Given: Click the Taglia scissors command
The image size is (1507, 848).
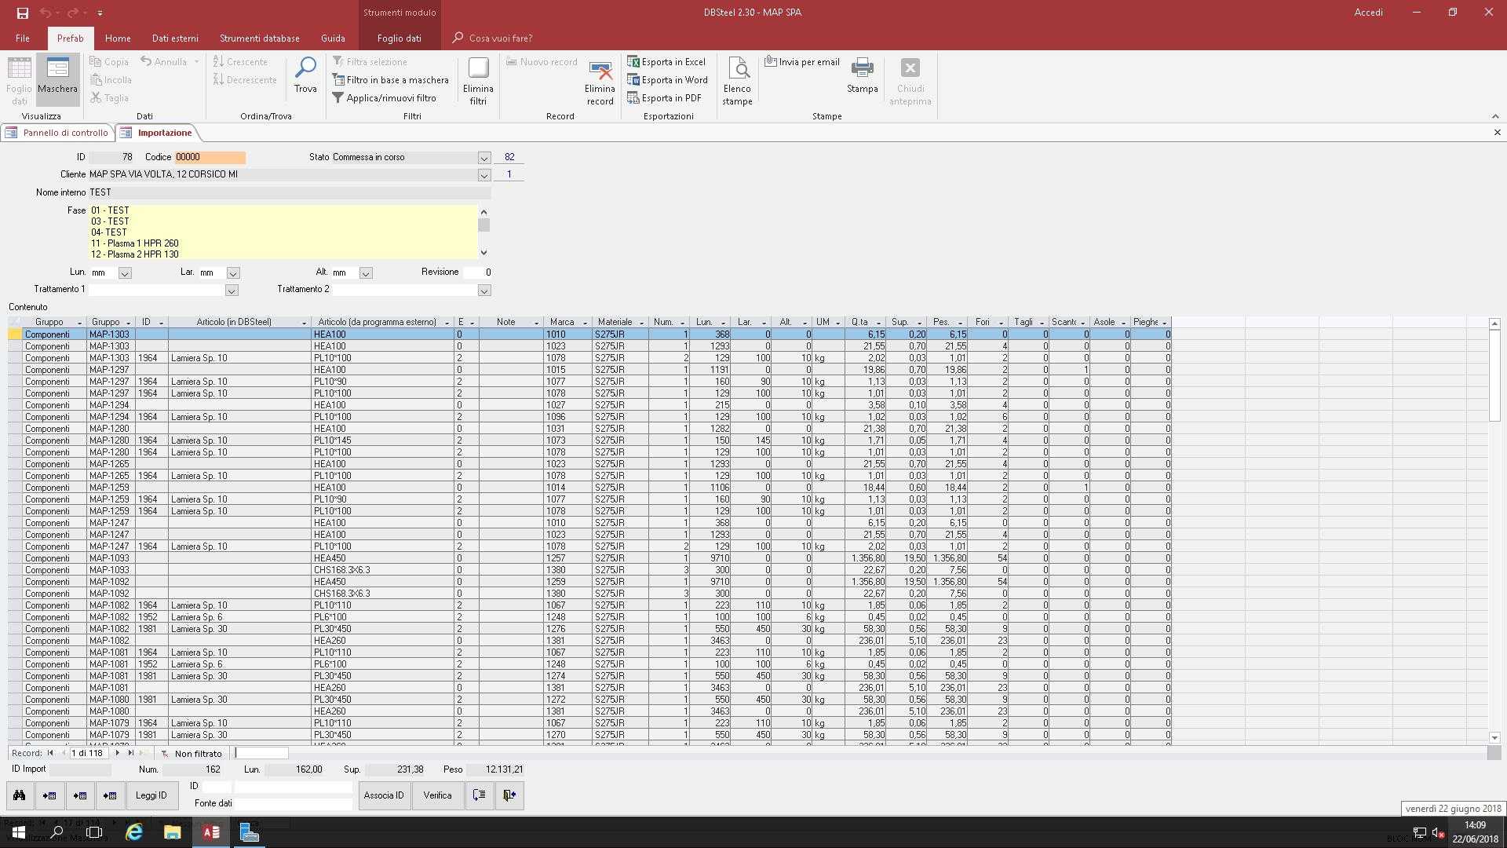Looking at the screenshot, I should [109, 97].
